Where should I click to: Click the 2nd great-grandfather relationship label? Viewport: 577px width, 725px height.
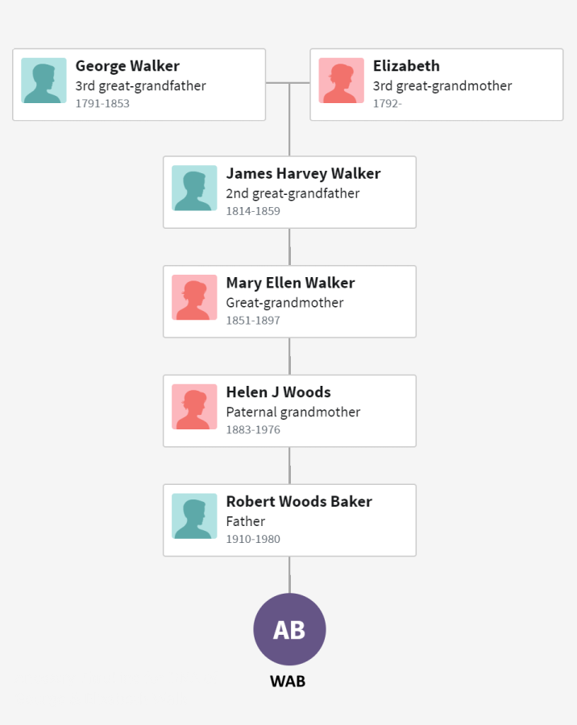click(x=293, y=193)
